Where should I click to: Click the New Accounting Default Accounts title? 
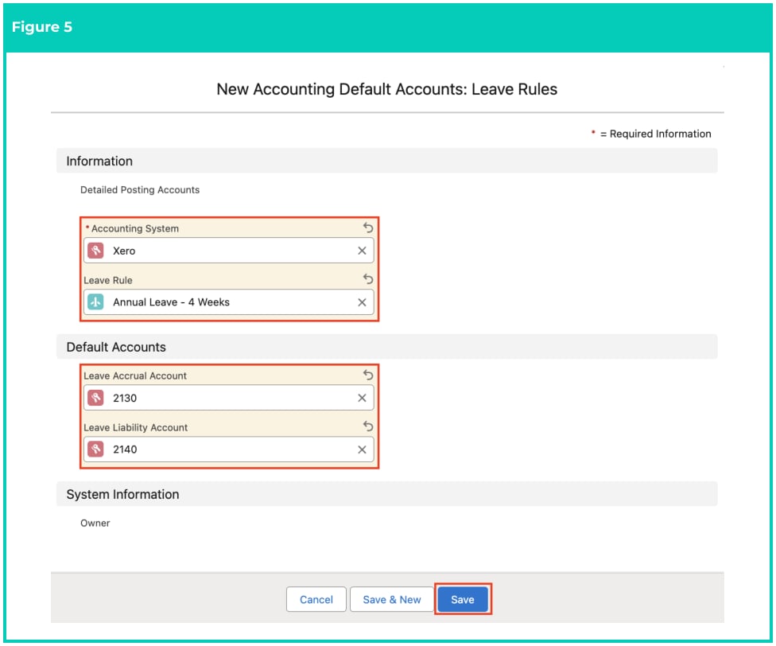(387, 89)
